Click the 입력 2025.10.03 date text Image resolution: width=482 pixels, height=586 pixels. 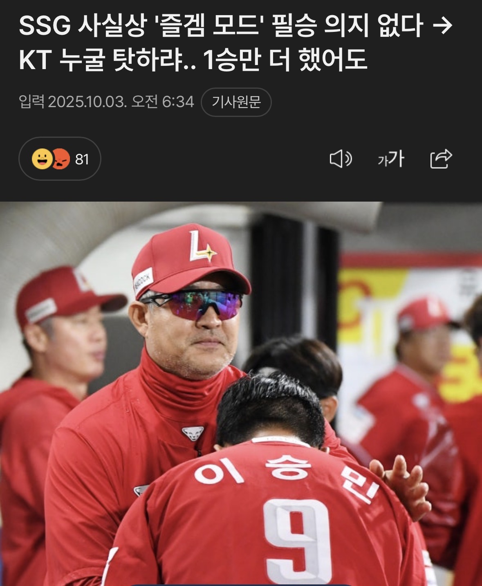(106, 101)
